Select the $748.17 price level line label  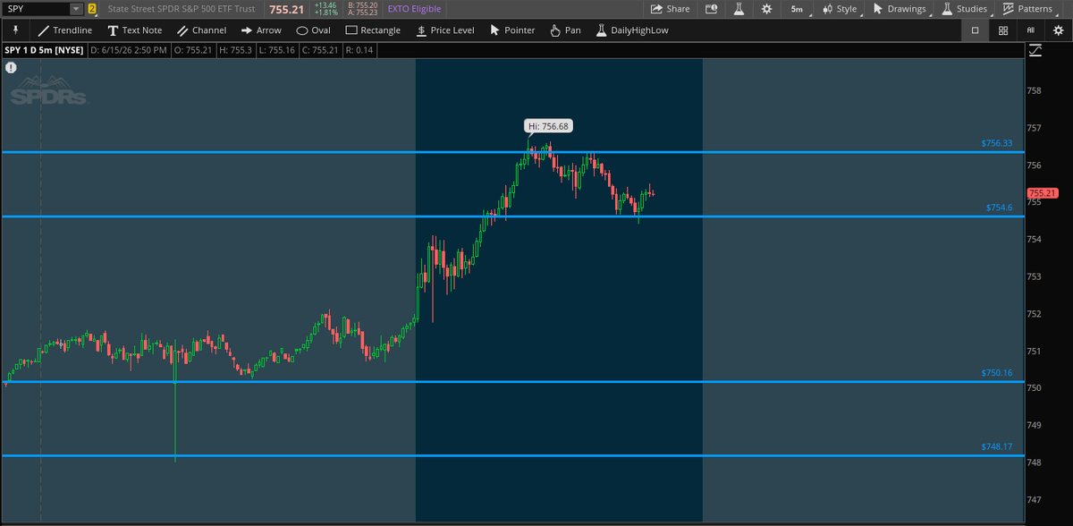(996, 446)
